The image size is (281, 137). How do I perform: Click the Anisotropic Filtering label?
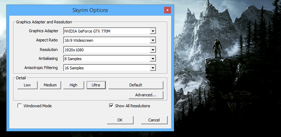point(41,68)
